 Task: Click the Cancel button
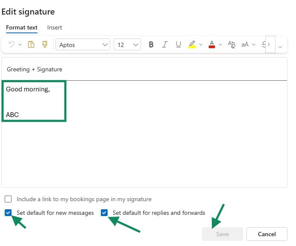pos(267,234)
